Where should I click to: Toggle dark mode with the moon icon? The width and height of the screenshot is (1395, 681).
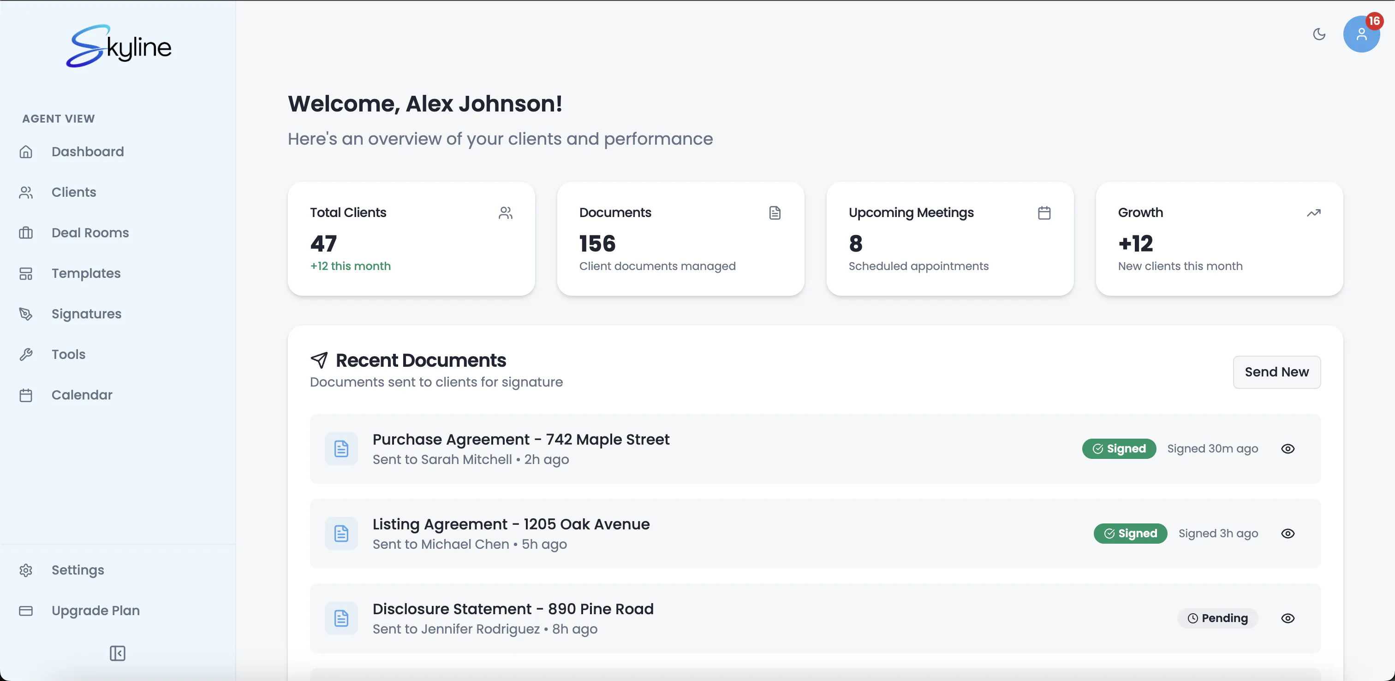pyautogui.click(x=1319, y=34)
